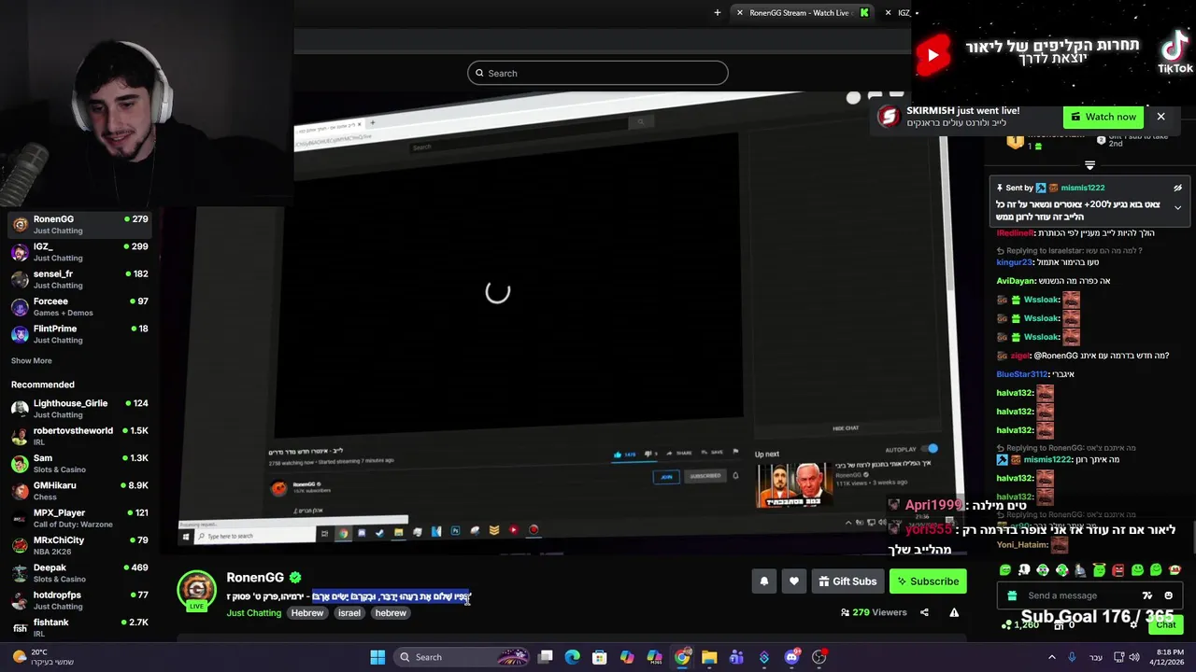This screenshot has width=1196, height=672.
Task: Follow RonenGG with the heart icon
Action: coord(794,581)
